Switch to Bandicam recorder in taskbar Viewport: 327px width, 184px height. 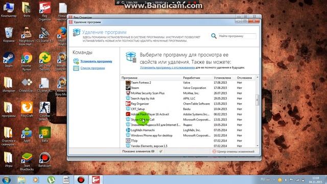81,179
